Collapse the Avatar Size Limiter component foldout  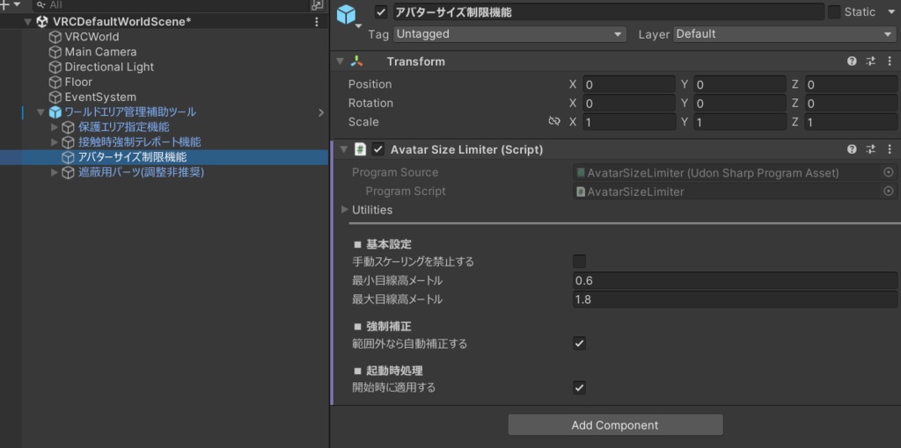point(344,149)
